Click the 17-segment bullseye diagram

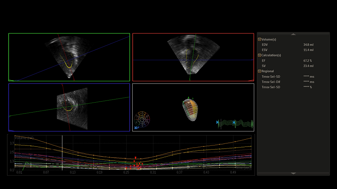(x=142, y=119)
